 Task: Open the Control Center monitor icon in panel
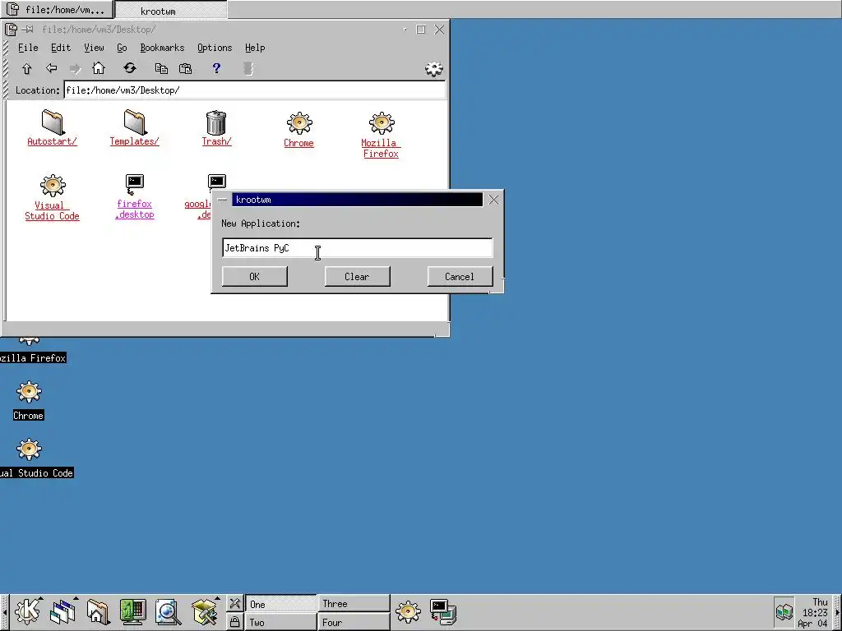click(132, 611)
